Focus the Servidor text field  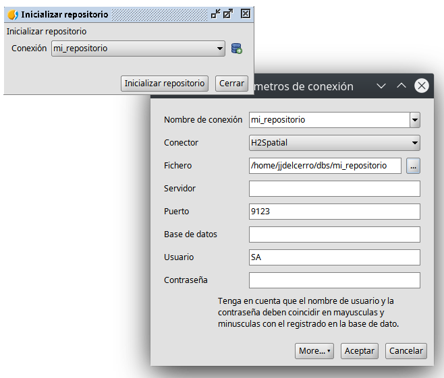334,189
